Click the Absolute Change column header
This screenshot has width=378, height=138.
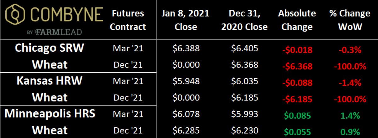[297, 20]
